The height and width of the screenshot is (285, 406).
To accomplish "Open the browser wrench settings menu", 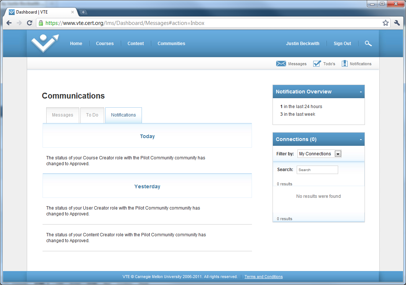I will coord(397,23).
